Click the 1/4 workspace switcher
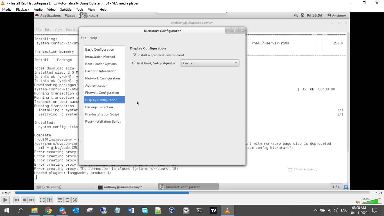The height and width of the screenshot is (216, 384). [336, 187]
